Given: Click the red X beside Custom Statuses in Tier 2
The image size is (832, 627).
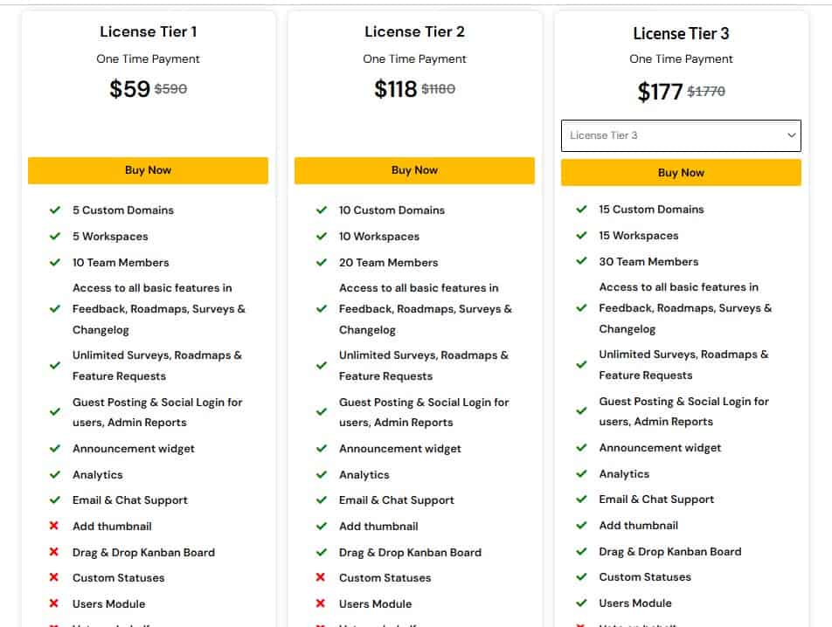Looking at the screenshot, I should 322,577.
